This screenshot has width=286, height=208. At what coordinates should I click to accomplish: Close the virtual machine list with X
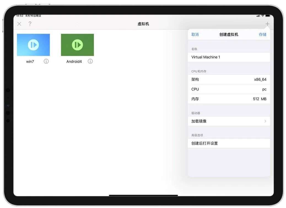19,24
